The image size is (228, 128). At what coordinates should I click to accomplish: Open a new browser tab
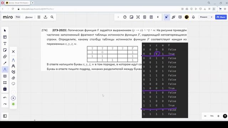point(32,3)
